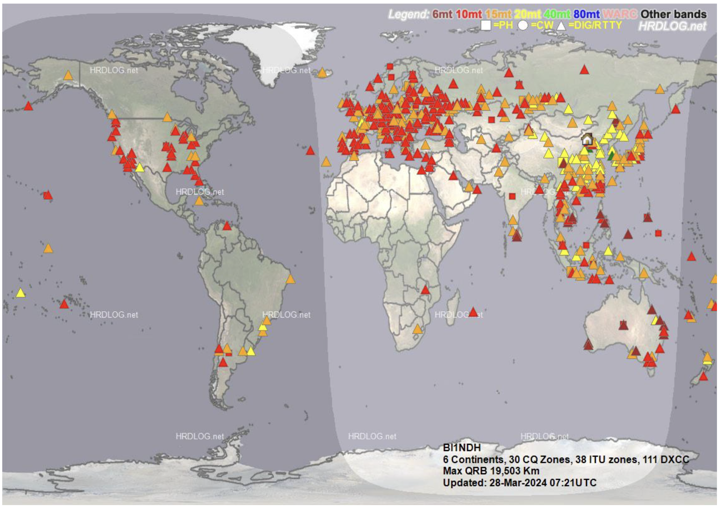The height and width of the screenshot is (510, 721).
Task: Click the red square marker in northern Norway
Action: 390,67
